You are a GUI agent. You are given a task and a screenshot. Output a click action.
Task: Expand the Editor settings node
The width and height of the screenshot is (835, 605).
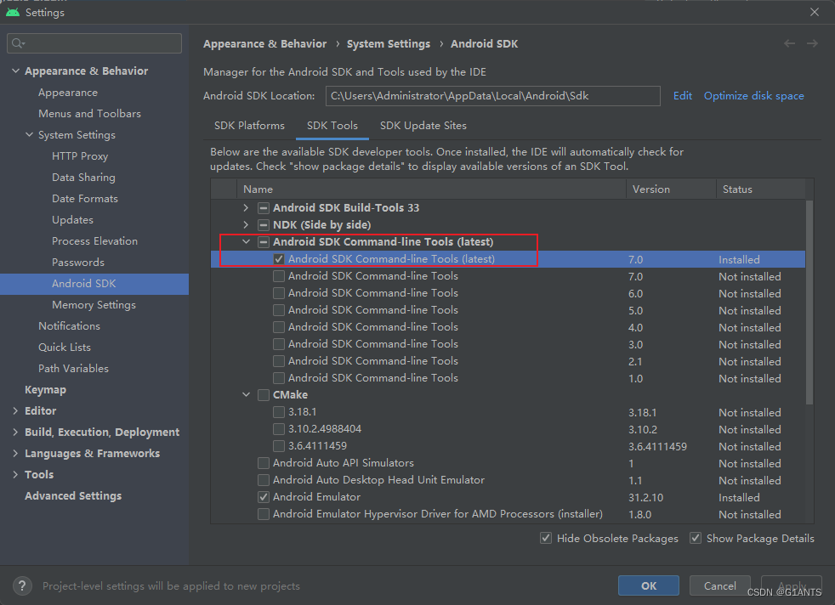15,410
